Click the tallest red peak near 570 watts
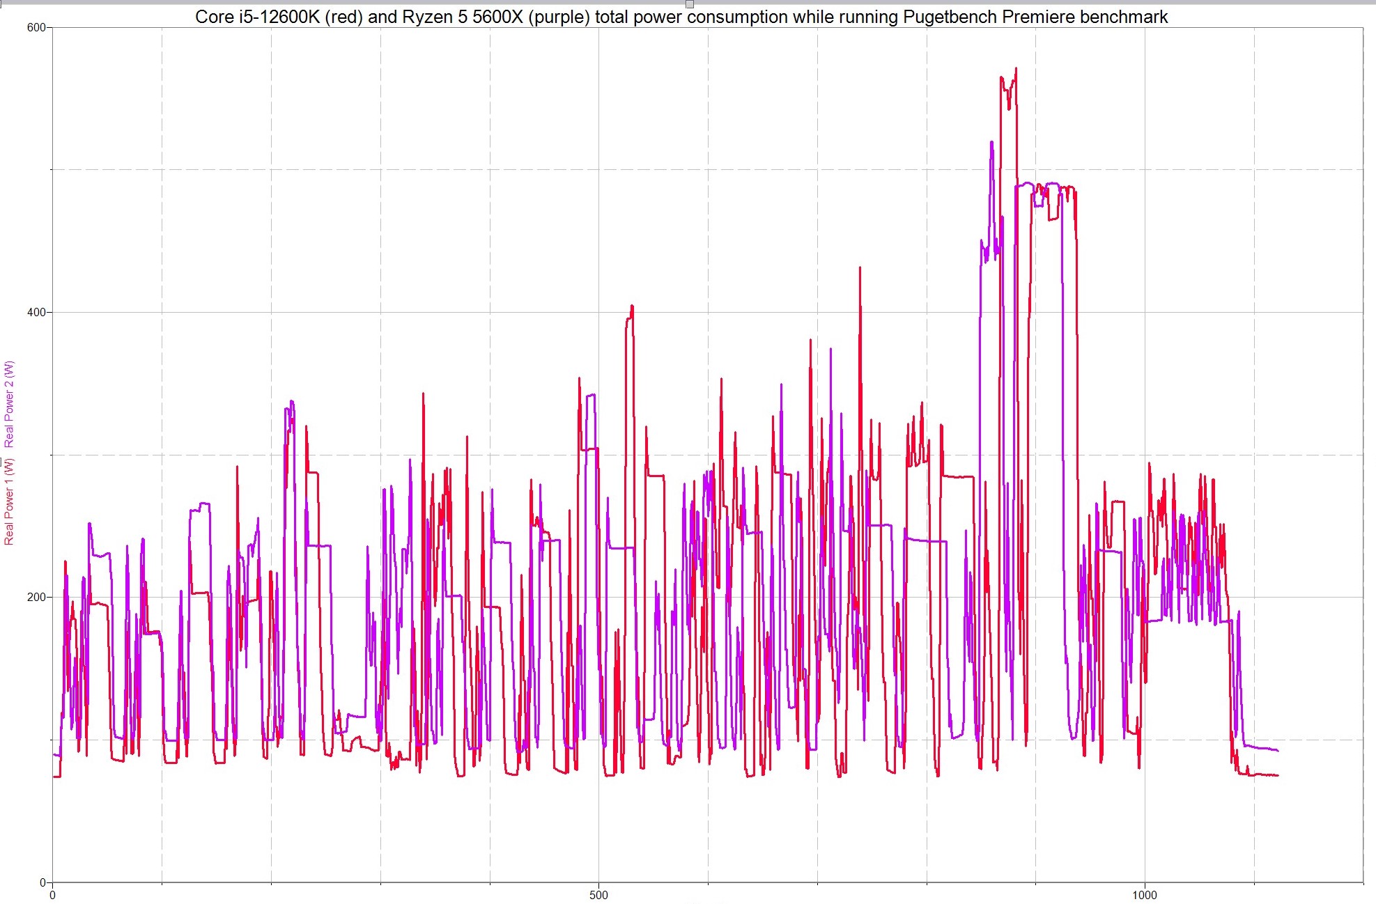Viewport: 1376px width, 904px height. 1016,70
